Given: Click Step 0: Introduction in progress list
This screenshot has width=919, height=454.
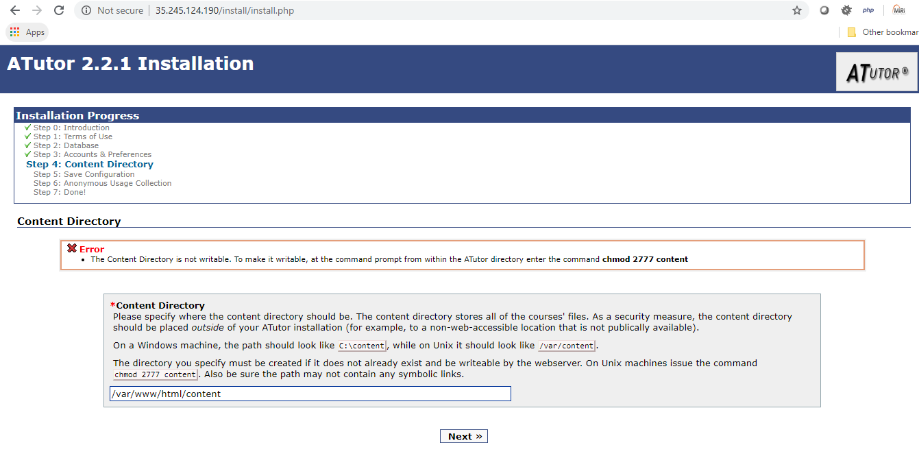Looking at the screenshot, I should click(x=71, y=128).
